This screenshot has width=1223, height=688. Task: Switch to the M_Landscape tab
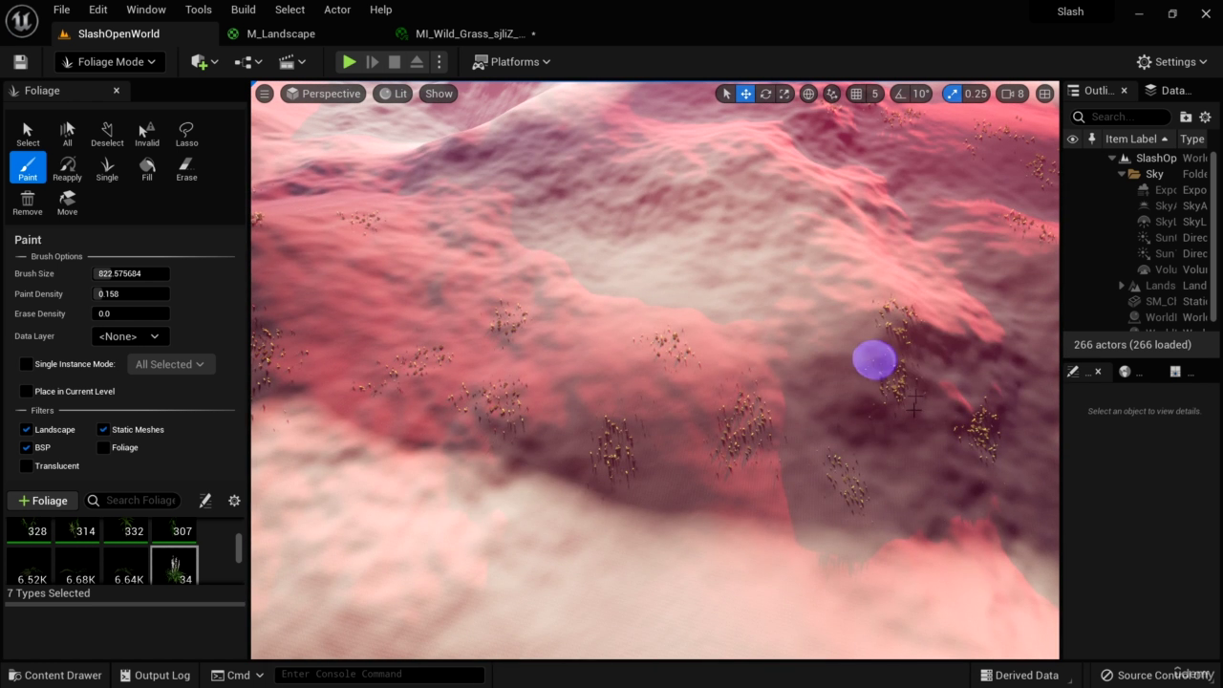point(281,33)
